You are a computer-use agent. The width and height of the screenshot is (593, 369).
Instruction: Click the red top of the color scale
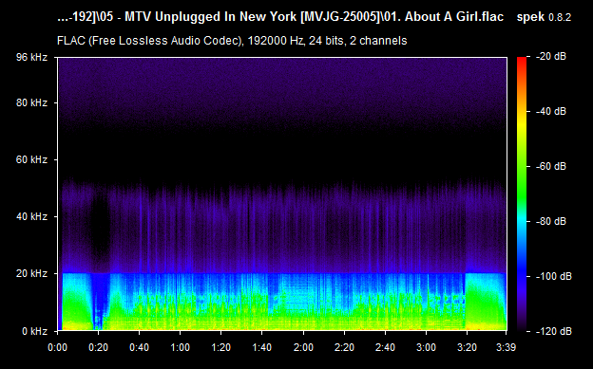(522, 62)
